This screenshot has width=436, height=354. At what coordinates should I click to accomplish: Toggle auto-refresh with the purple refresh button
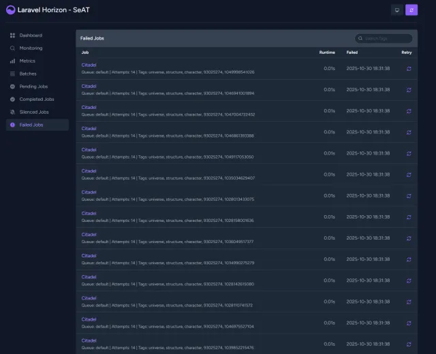click(411, 10)
